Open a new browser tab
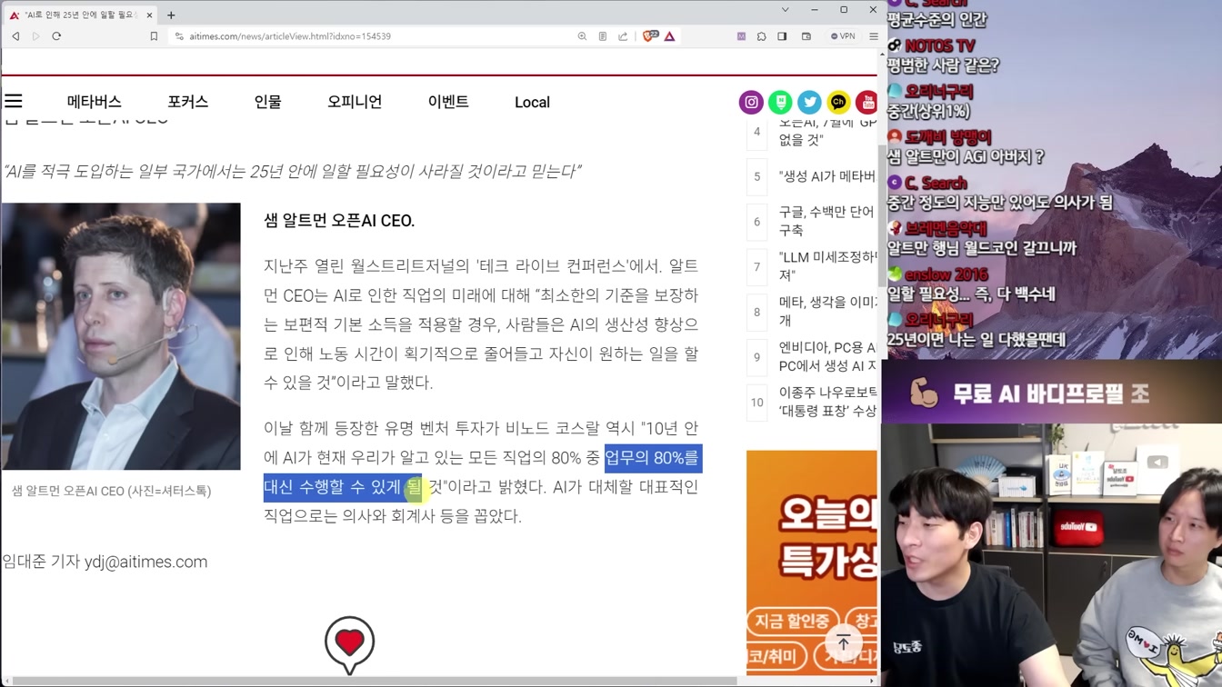This screenshot has width=1222, height=687. (171, 15)
